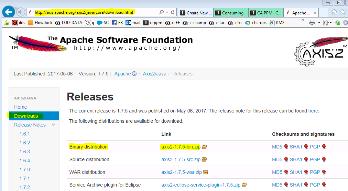Click the printer icon in command bar
Viewport: 348px width, 191px height.
(312, 23)
